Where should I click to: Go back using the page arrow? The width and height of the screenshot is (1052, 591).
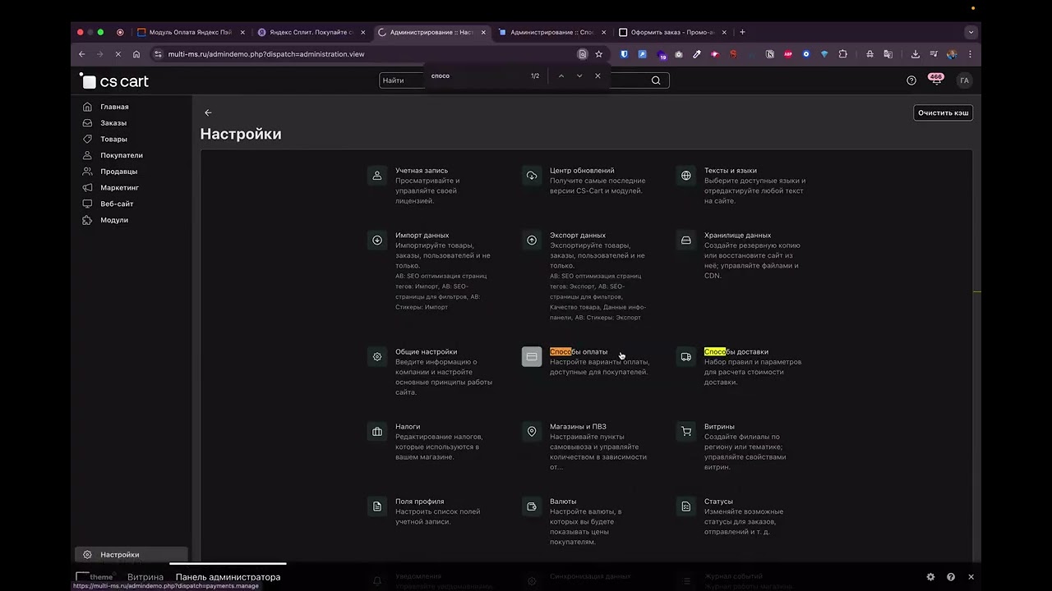208,112
